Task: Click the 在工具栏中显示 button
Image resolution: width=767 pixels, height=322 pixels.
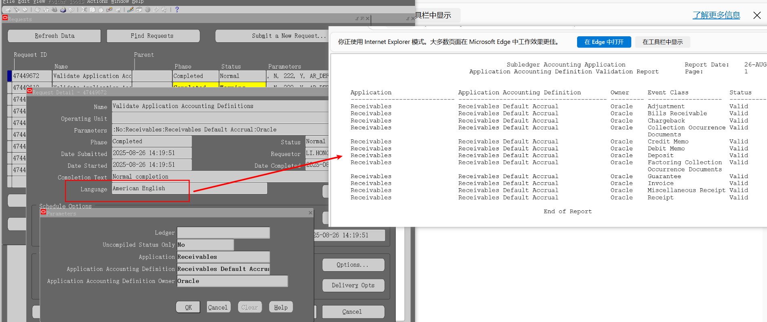Action: (x=662, y=42)
